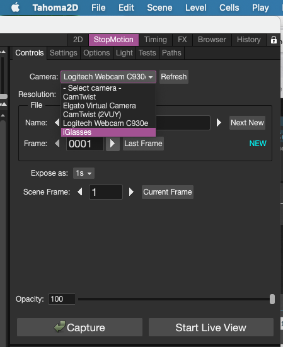Open the Paths tab

(171, 53)
